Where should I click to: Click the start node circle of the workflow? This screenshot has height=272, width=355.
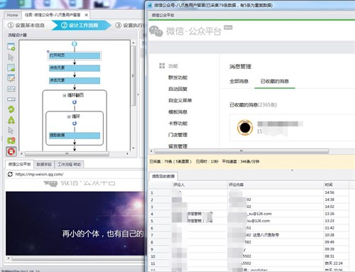(x=75, y=44)
